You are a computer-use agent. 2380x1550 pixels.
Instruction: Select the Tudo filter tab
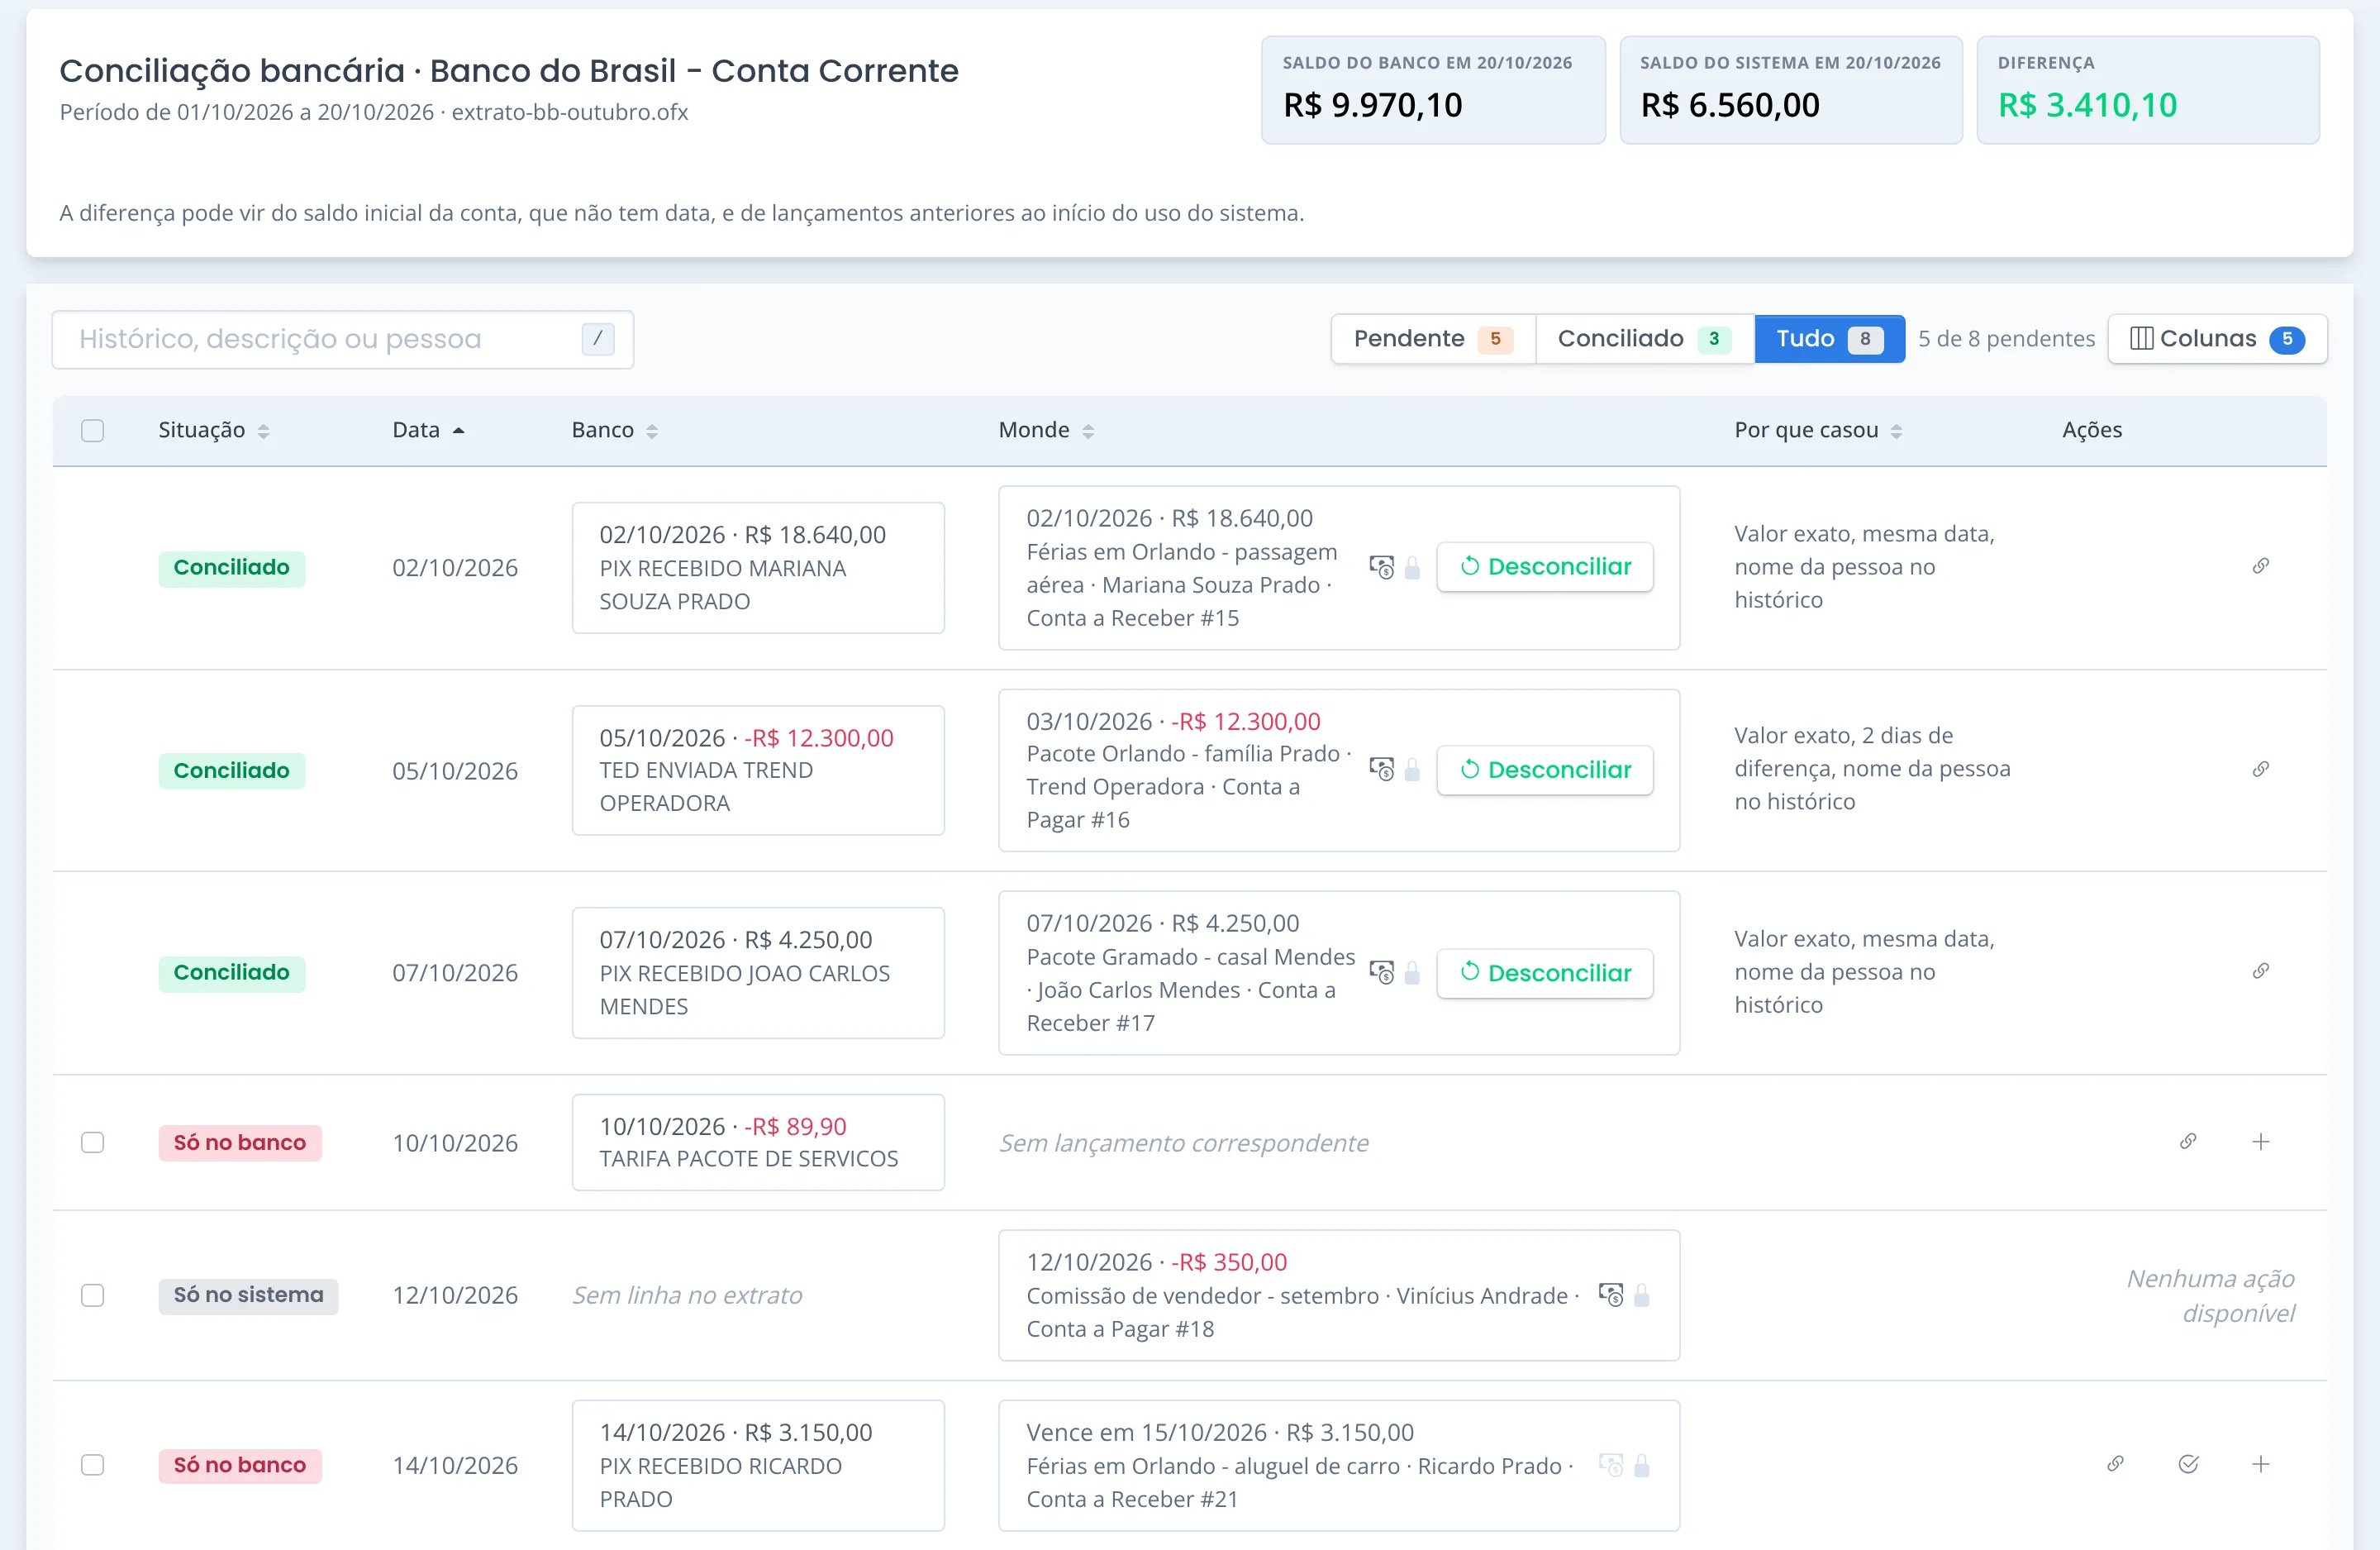click(x=1829, y=339)
